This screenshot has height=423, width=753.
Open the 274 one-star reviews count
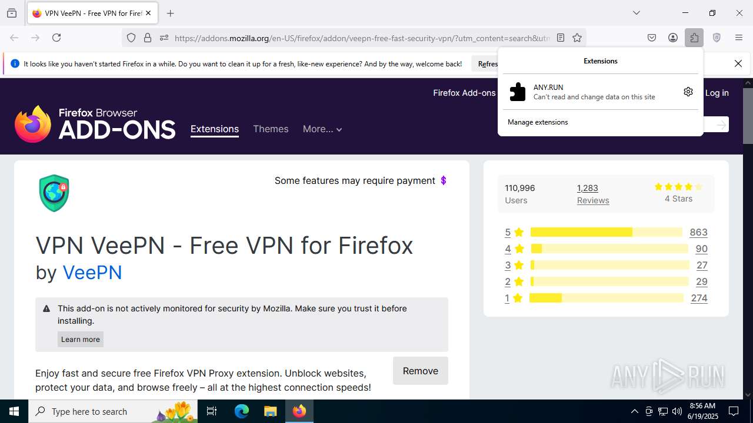pyautogui.click(x=699, y=298)
